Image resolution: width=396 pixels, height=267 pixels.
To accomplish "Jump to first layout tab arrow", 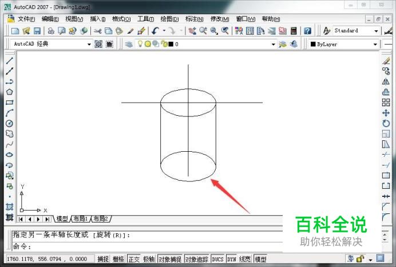I will (x=21, y=219).
